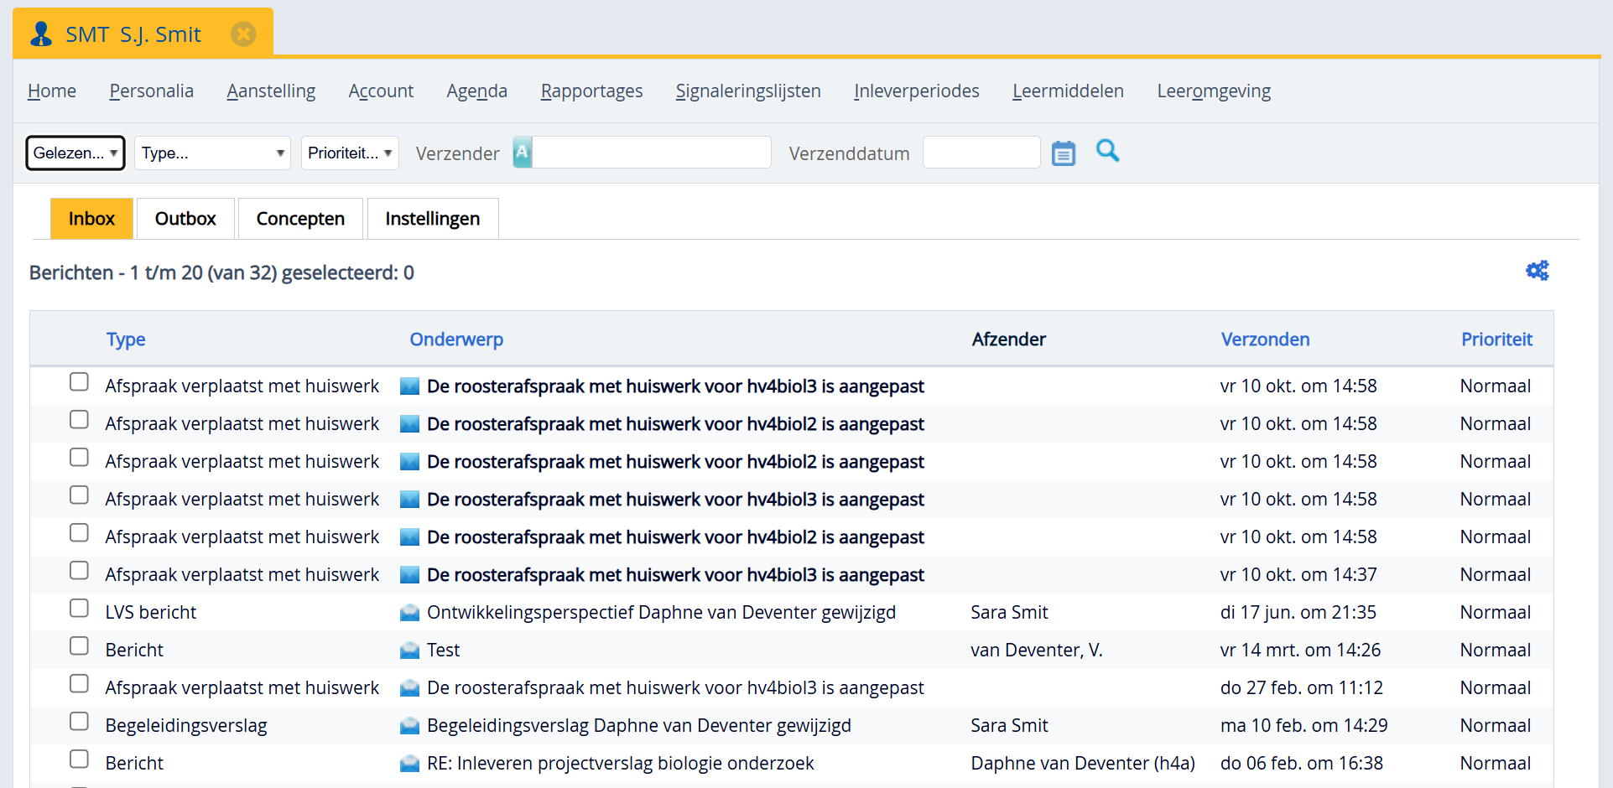The width and height of the screenshot is (1613, 788).
Task: Select the LVS bericht row checkbox
Action: 79,609
